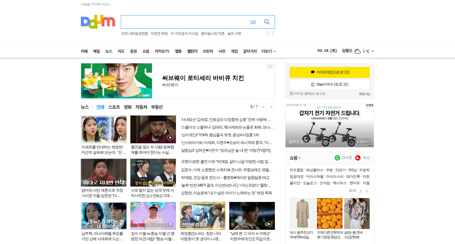Open the 닥스 봄추천코디 coat product image

pyautogui.click(x=302, y=213)
